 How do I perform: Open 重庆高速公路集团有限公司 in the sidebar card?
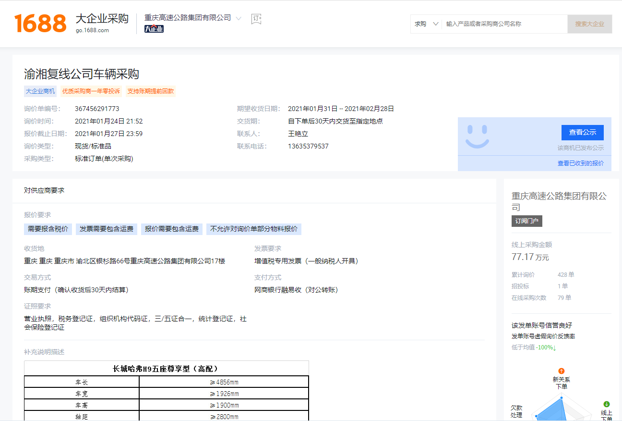coord(559,202)
